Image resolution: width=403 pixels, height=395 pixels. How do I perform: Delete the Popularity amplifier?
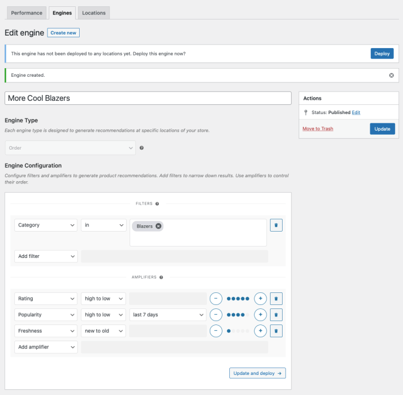[276, 315]
